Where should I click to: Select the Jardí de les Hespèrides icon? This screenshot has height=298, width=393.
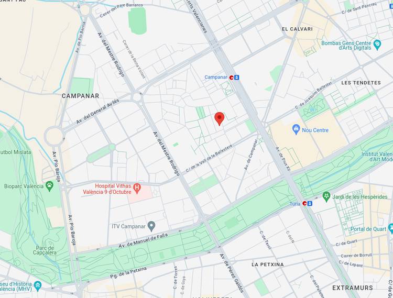pos(326,196)
